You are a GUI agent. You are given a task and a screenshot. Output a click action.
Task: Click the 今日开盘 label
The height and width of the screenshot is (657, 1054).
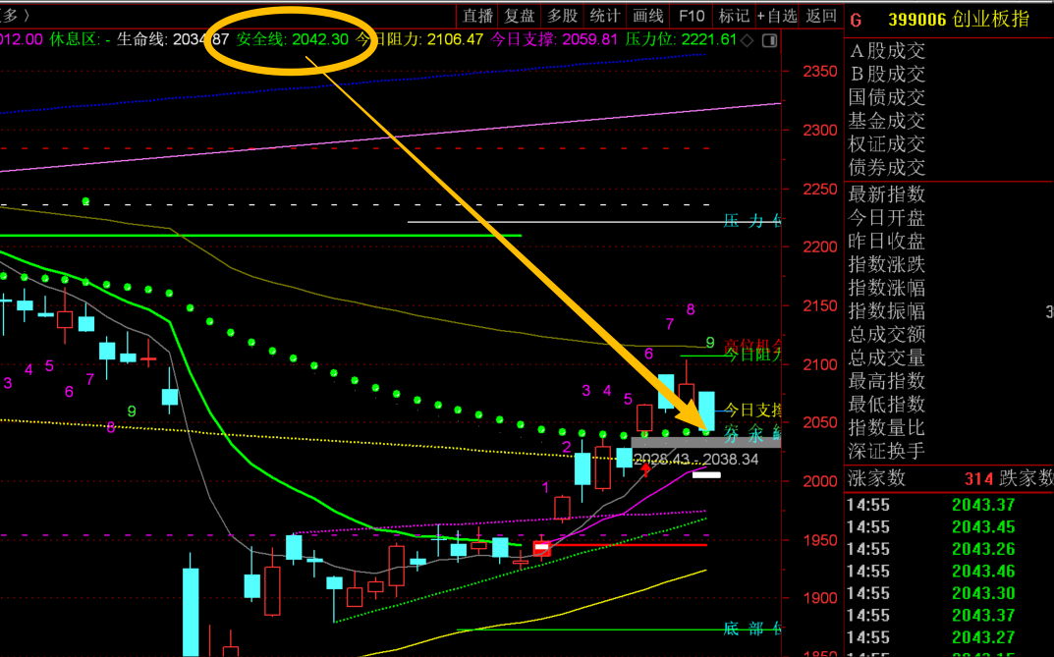pyautogui.click(x=887, y=218)
